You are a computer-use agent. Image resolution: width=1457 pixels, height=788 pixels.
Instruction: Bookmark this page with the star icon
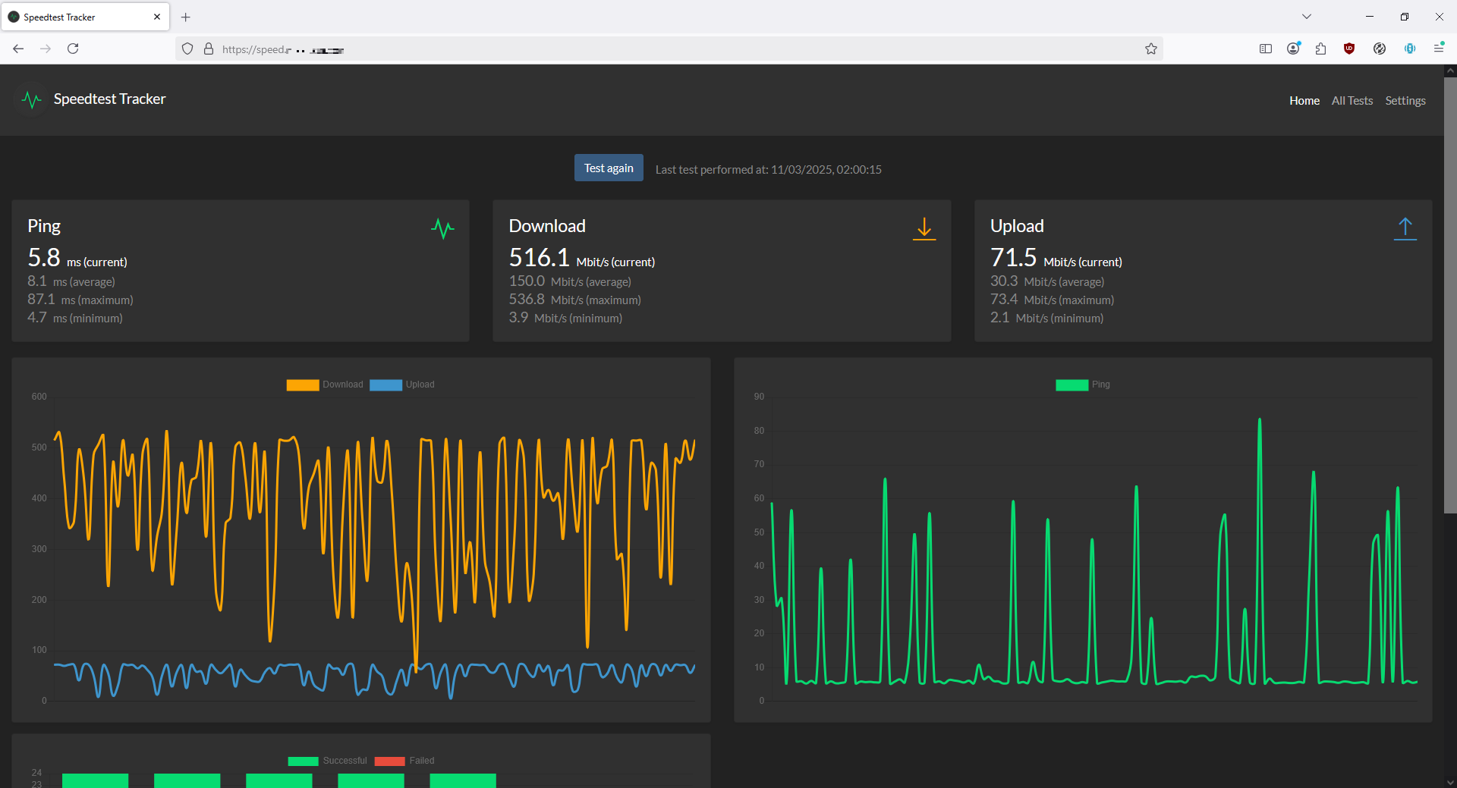tap(1150, 49)
